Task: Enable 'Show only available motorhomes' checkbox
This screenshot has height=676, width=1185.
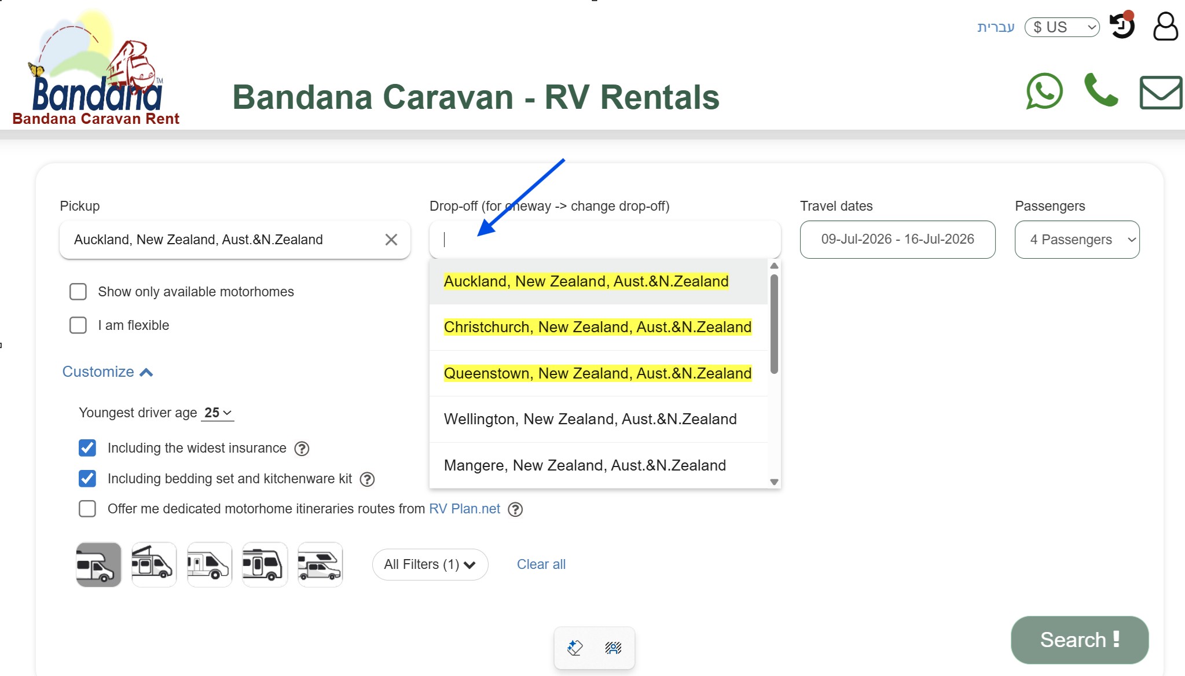Action: [x=78, y=291]
